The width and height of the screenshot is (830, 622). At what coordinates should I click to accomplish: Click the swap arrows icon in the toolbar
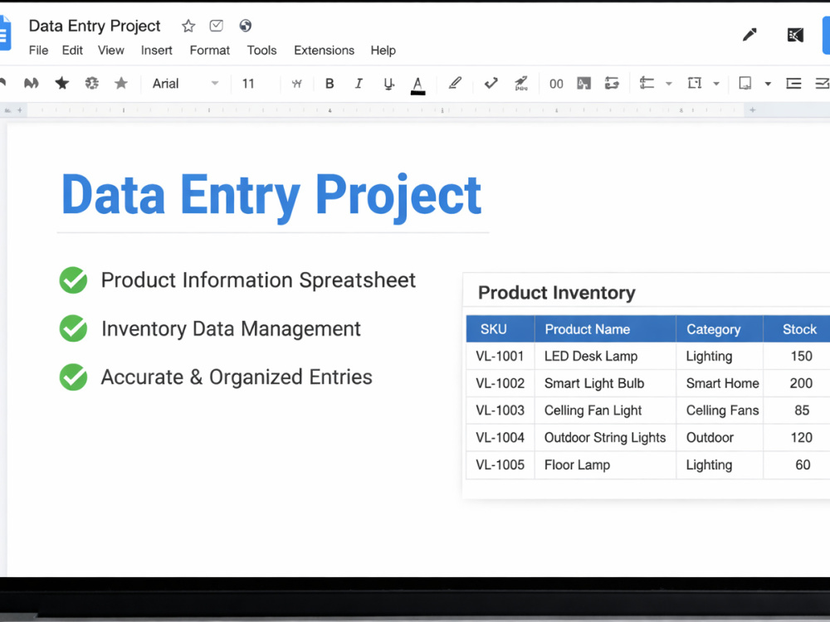(612, 83)
